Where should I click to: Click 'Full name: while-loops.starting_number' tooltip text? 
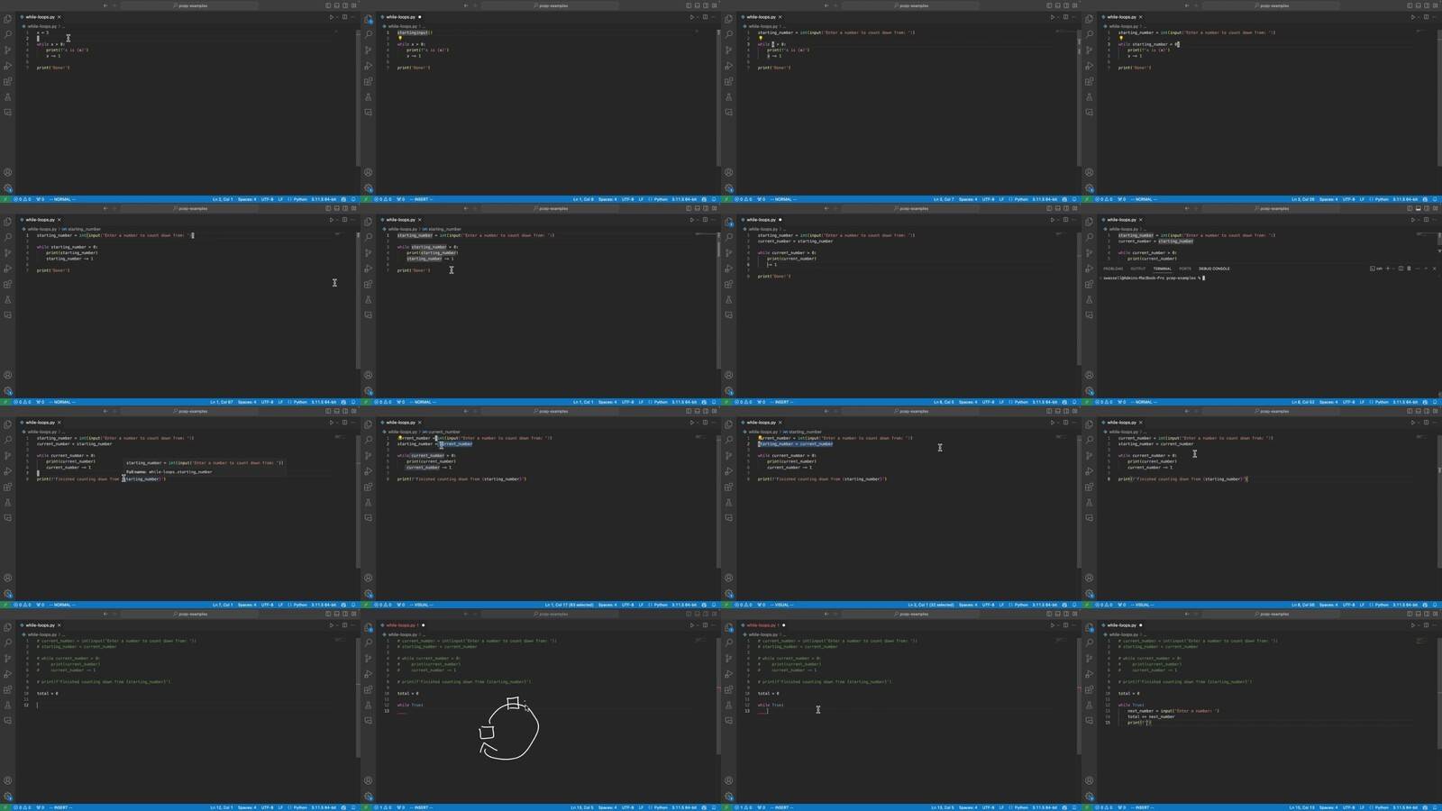click(169, 472)
